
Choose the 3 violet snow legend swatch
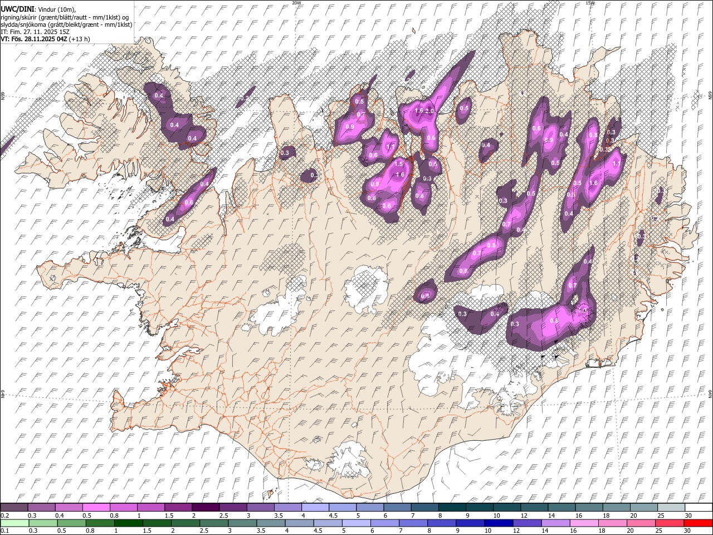[261, 508]
